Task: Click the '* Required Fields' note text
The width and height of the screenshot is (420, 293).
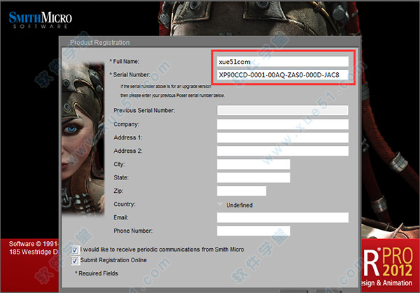Action: pyautogui.click(x=97, y=273)
